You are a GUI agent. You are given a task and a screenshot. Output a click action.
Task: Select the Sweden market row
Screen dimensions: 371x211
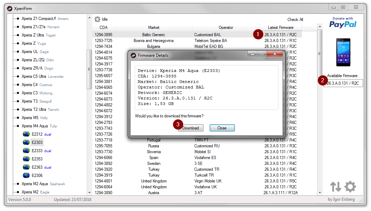click(x=197, y=163)
